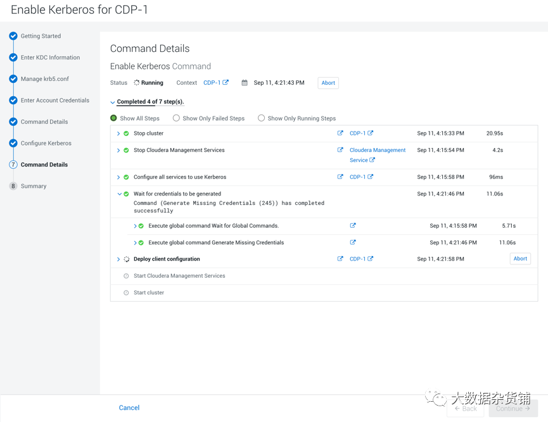Open external link icon for Stop Cloudera Management Services
This screenshot has width=548, height=422.
pos(340,150)
